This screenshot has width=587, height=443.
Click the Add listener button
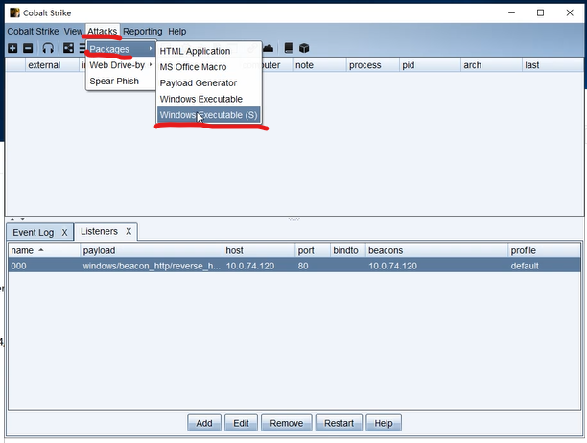pos(204,423)
